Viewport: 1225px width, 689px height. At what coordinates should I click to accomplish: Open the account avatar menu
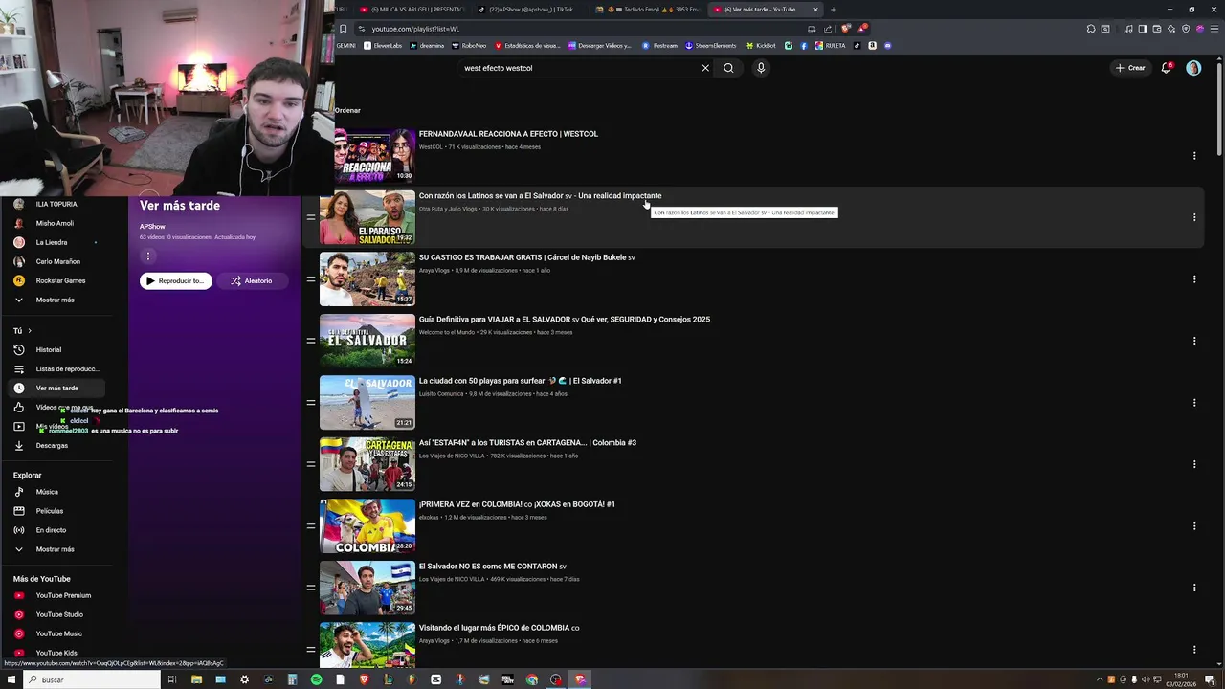1193,68
